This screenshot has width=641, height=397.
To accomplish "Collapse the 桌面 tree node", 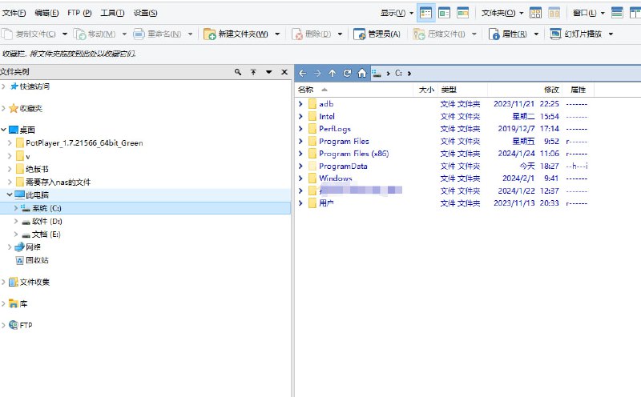I will 5,130.
